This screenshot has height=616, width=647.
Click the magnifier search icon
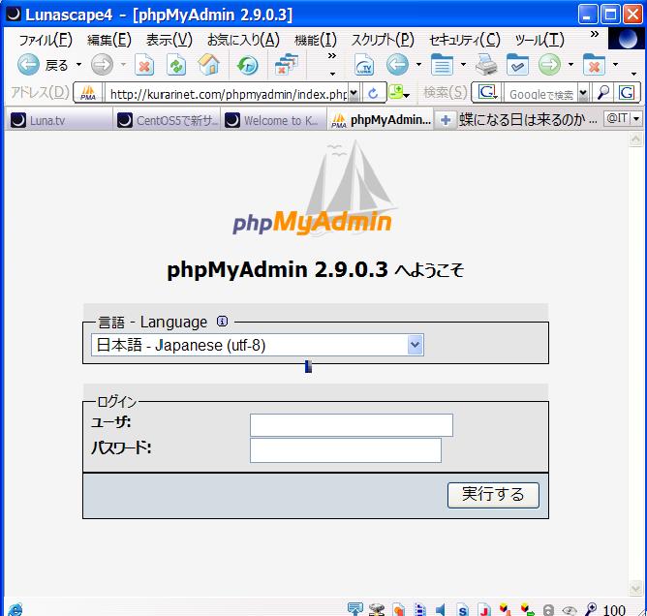coord(602,93)
